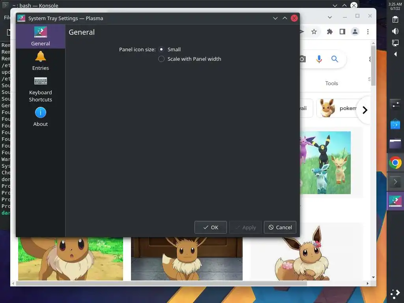Select the pokemon suggestion chip
This screenshot has width=404, height=303.
pyautogui.click(x=338, y=108)
